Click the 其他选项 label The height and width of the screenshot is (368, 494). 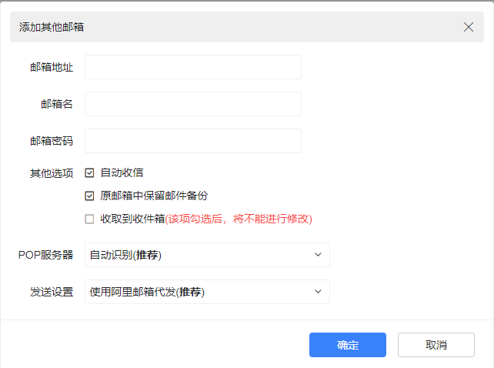tap(52, 172)
